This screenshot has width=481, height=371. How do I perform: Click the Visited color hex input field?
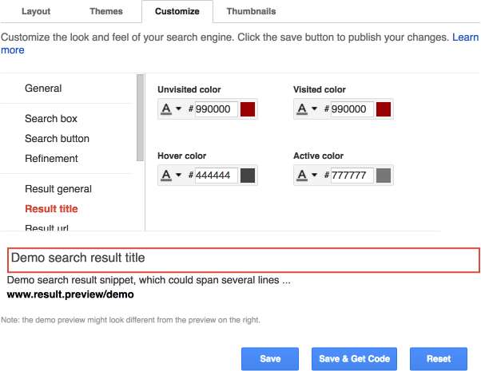352,109
